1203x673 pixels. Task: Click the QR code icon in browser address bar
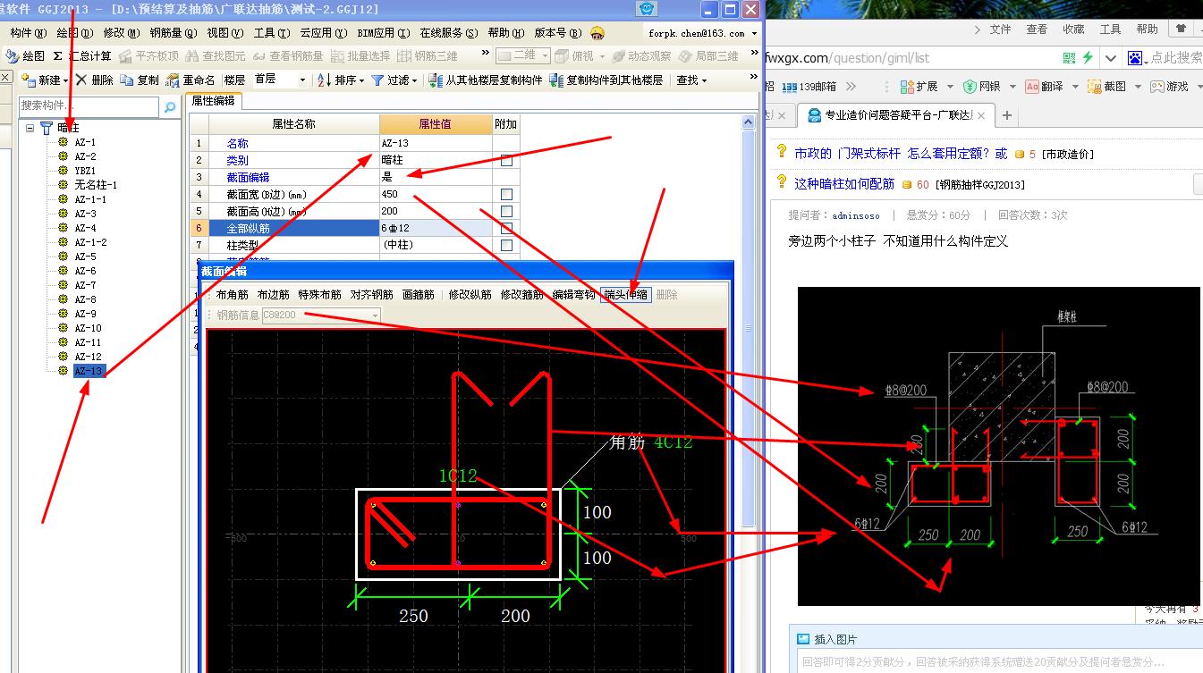1069,57
